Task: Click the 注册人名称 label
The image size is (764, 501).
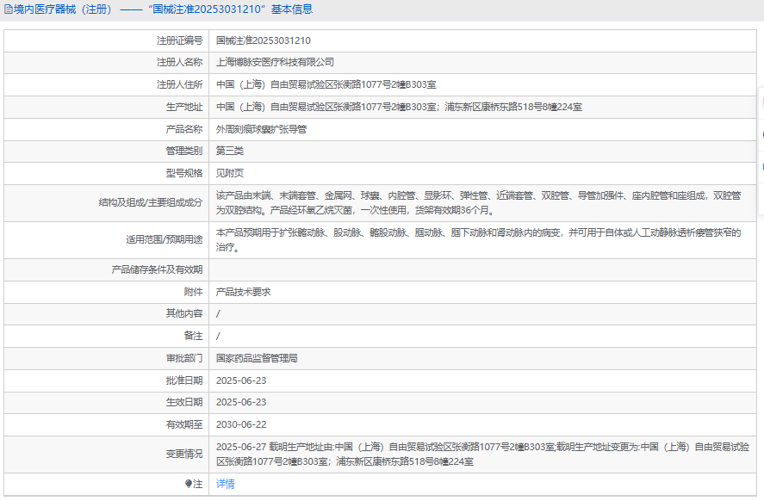Action: coord(179,62)
